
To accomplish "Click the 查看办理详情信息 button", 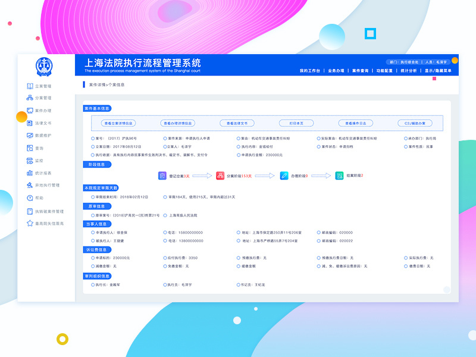I will pos(177,123).
